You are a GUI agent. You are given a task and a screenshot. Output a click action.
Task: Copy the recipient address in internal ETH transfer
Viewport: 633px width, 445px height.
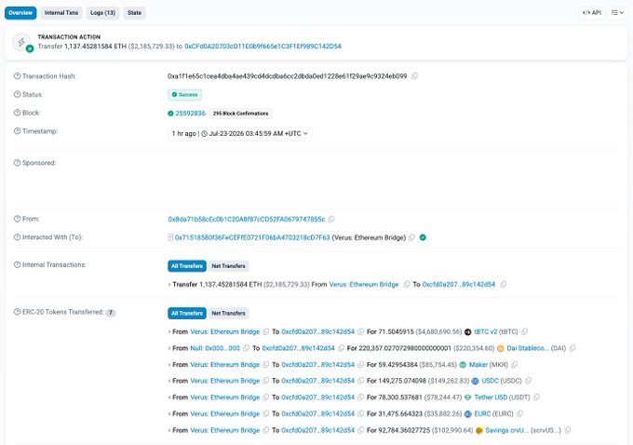click(504, 285)
